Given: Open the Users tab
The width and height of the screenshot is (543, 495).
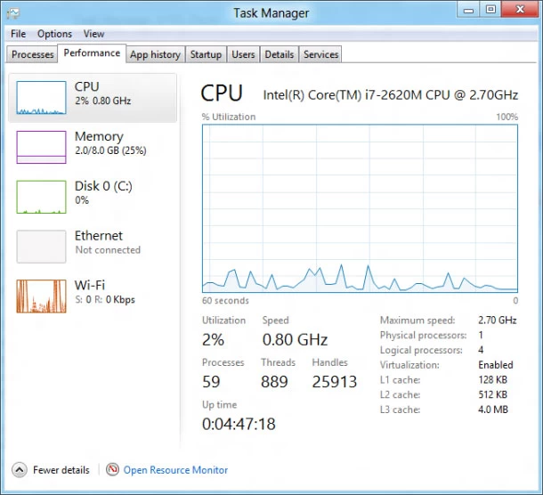Looking at the screenshot, I should (x=243, y=54).
